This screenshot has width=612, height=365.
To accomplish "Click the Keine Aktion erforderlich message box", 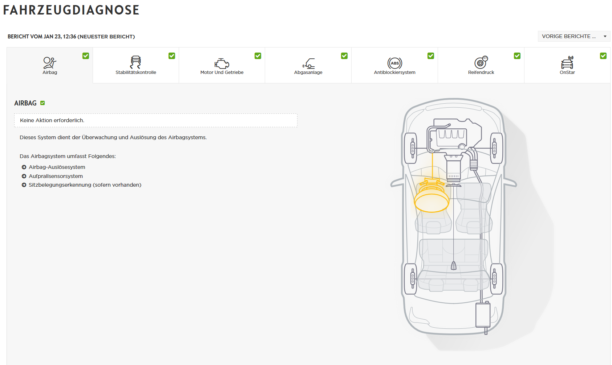I will [156, 120].
